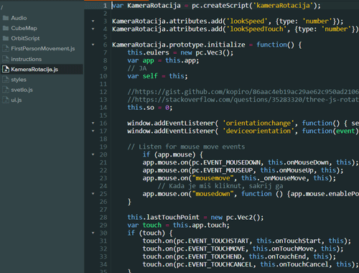Toggle the fold arrow at line 3

tap(93, 22)
